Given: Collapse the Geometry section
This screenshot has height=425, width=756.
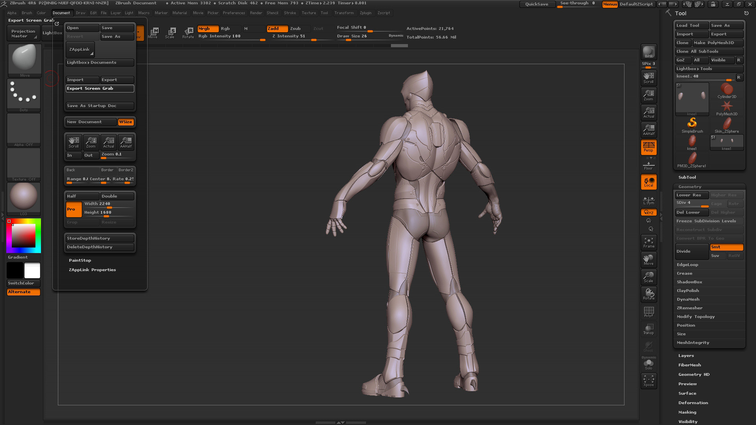Looking at the screenshot, I should [x=690, y=187].
